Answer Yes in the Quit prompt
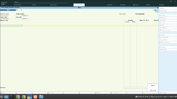Screen dimensions: 177x99 click(151, 90)
